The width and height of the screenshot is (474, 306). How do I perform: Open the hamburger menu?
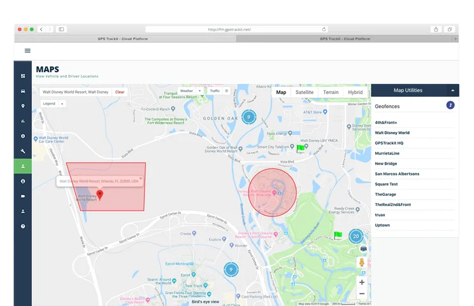click(27, 51)
